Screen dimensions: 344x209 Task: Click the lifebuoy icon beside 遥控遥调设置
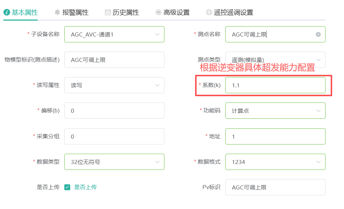[209, 12]
